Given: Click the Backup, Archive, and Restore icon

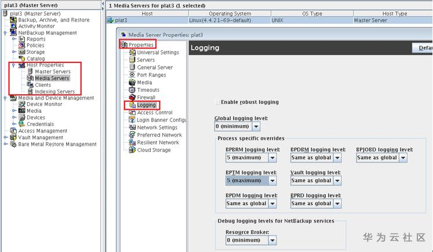Looking at the screenshot, I should pos(13,20).
